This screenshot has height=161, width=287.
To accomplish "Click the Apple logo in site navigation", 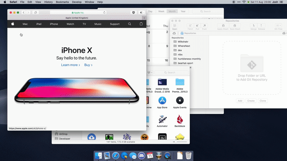I will [x=13, y=24].
